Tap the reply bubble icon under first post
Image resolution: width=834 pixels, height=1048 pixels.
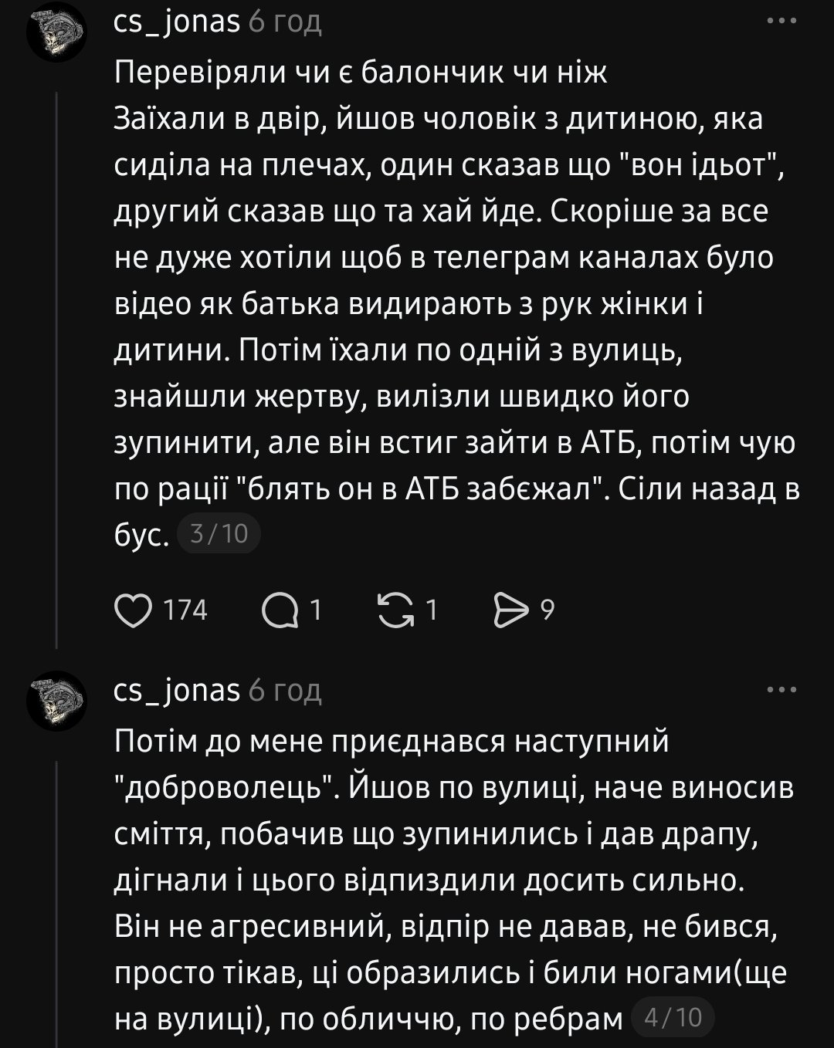[x=280, y=611]
